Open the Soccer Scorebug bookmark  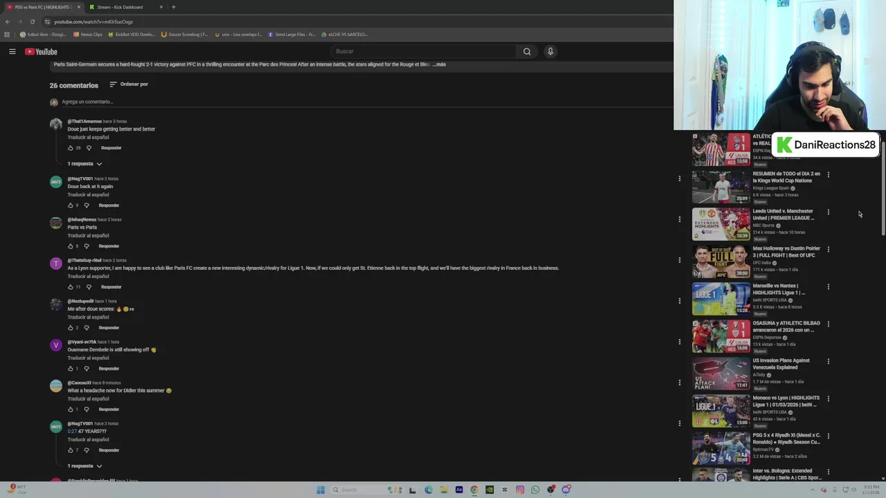coord(184,35)
